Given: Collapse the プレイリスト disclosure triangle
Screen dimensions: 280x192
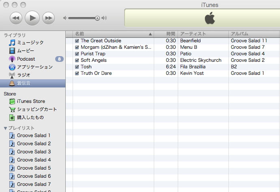Looking at the screenshot, I should point(5,128).
